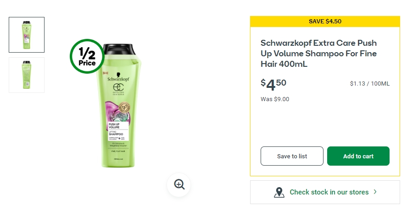The height and width of the screenshot is (205, 407).
Task: Select the back view bottle thumbnail
Action: [27, 75]
